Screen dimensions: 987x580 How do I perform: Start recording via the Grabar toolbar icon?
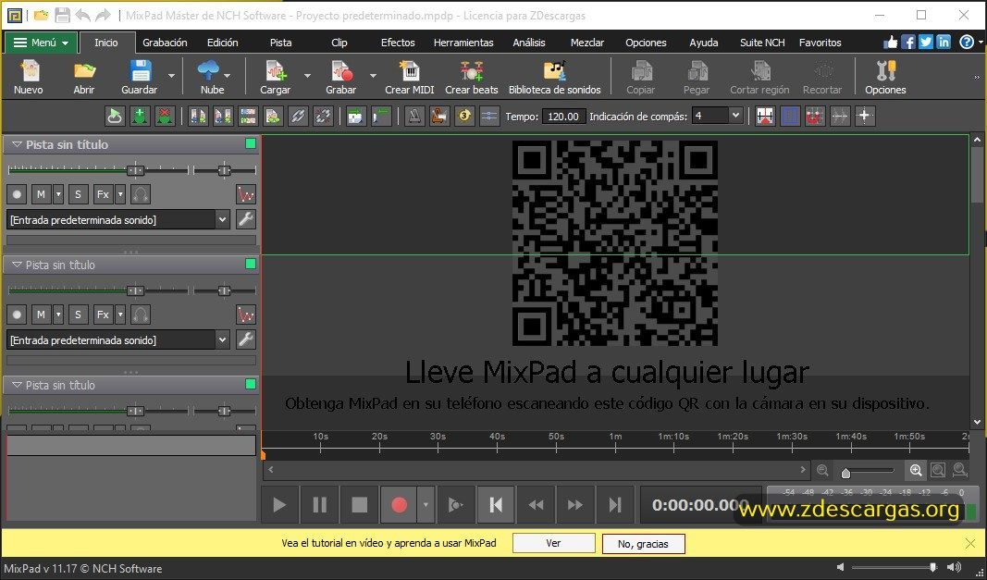coord(341,77)
